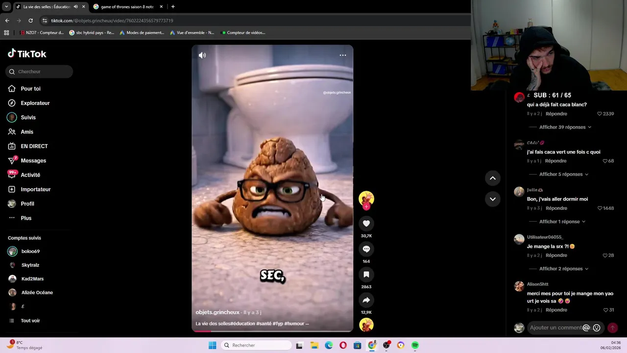Image resolution: width=627 pixels, height=353 pixels.
Task: Open video comments bubble icon
Action: point(366,249)
